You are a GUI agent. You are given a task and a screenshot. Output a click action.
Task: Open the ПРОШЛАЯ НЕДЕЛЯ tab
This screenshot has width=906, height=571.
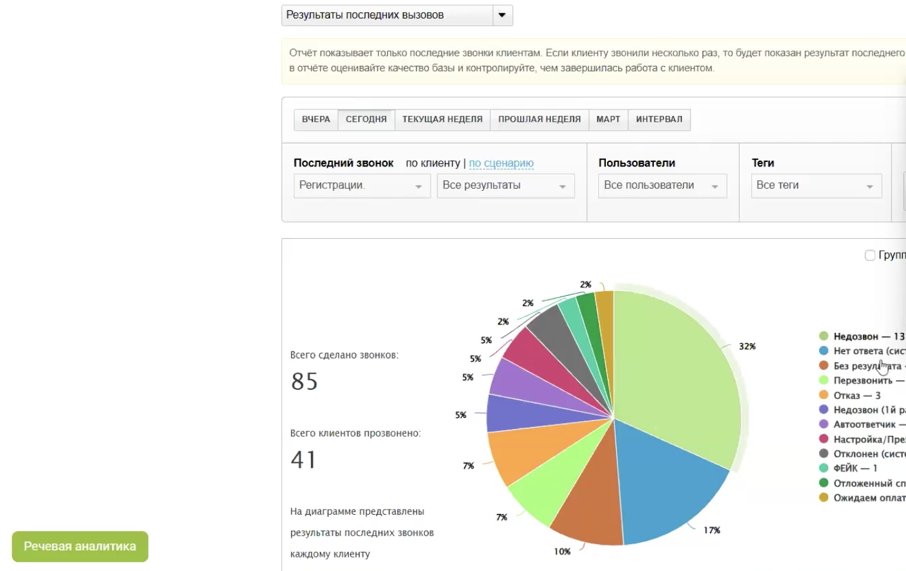pos(539,120)
